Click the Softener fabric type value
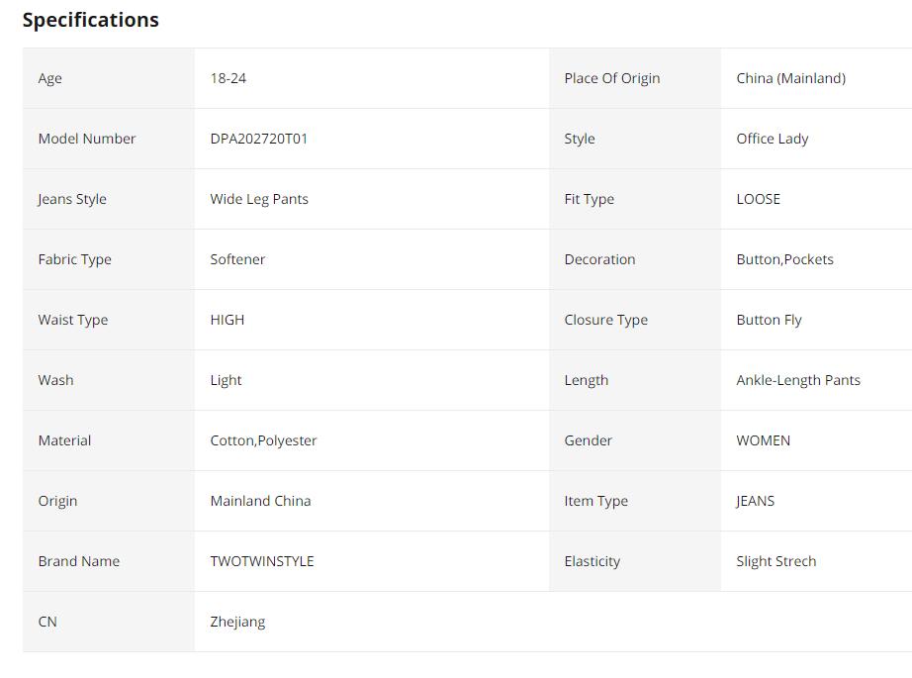This screenshot has height=678, width=912. (237, 259)
